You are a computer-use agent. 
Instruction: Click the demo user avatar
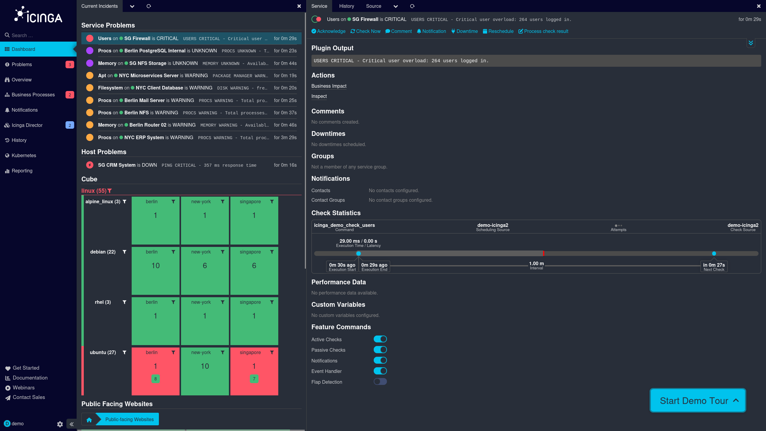click(7, 424)
